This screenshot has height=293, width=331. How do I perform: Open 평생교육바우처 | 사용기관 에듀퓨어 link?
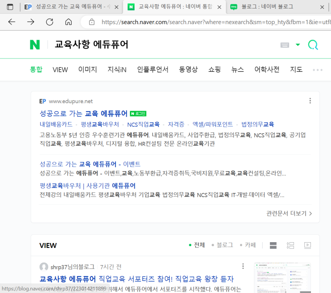pos(87,186)
